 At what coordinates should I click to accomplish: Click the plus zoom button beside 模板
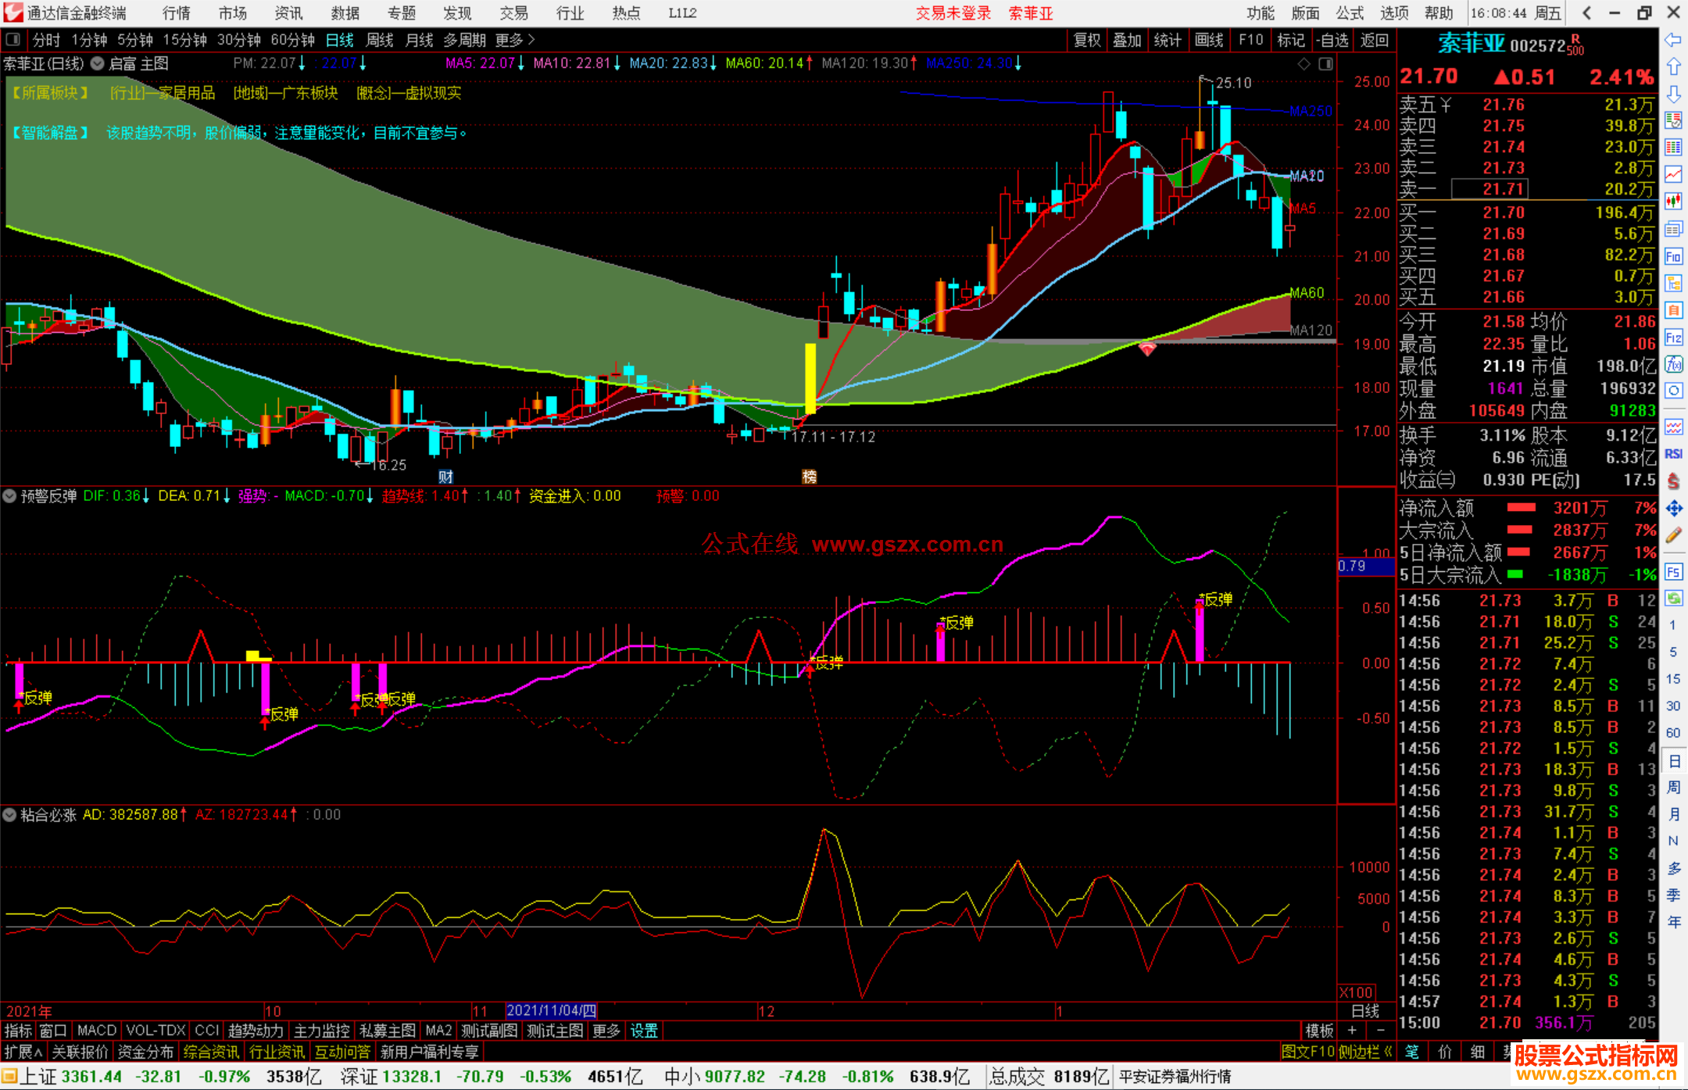point(1352,1031)
